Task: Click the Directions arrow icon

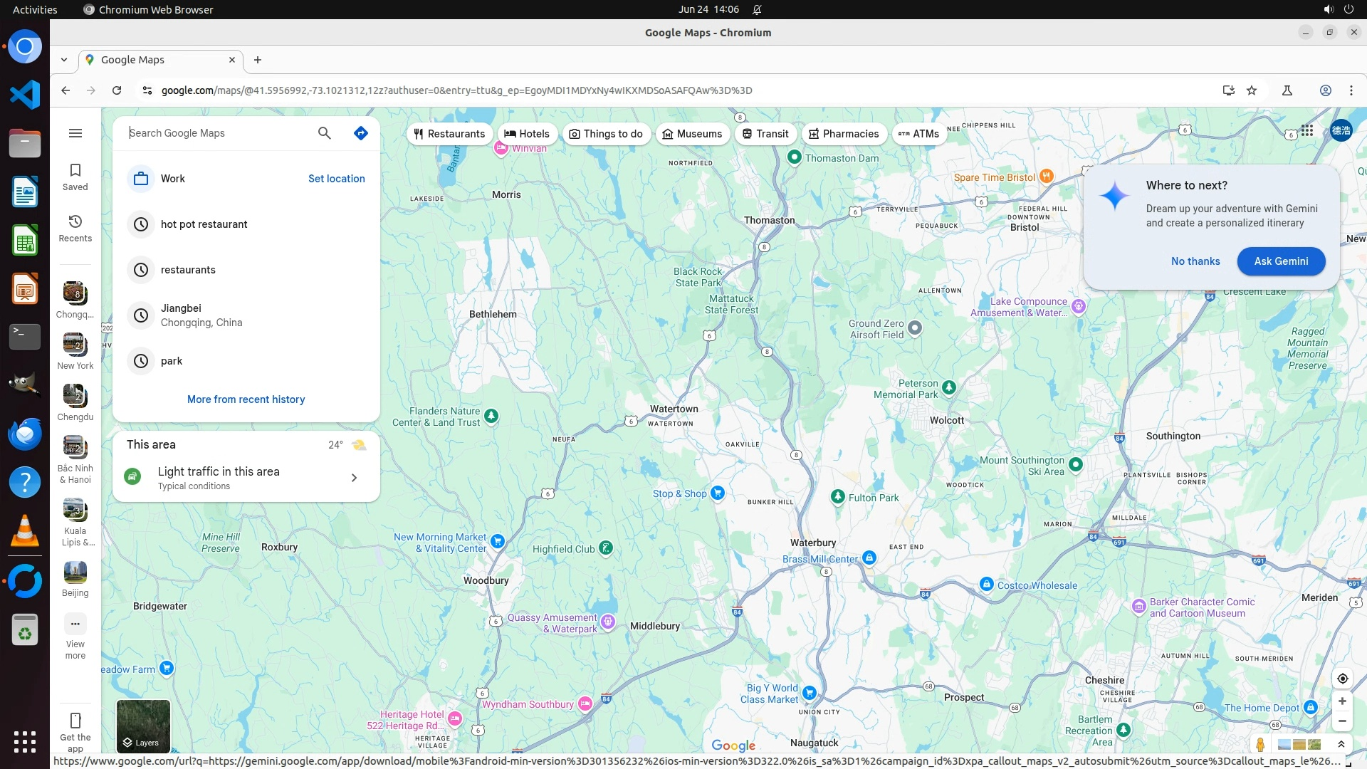Action: click(361, 133)
